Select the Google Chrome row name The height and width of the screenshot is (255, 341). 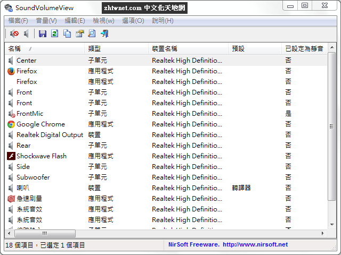pos(40,124)
